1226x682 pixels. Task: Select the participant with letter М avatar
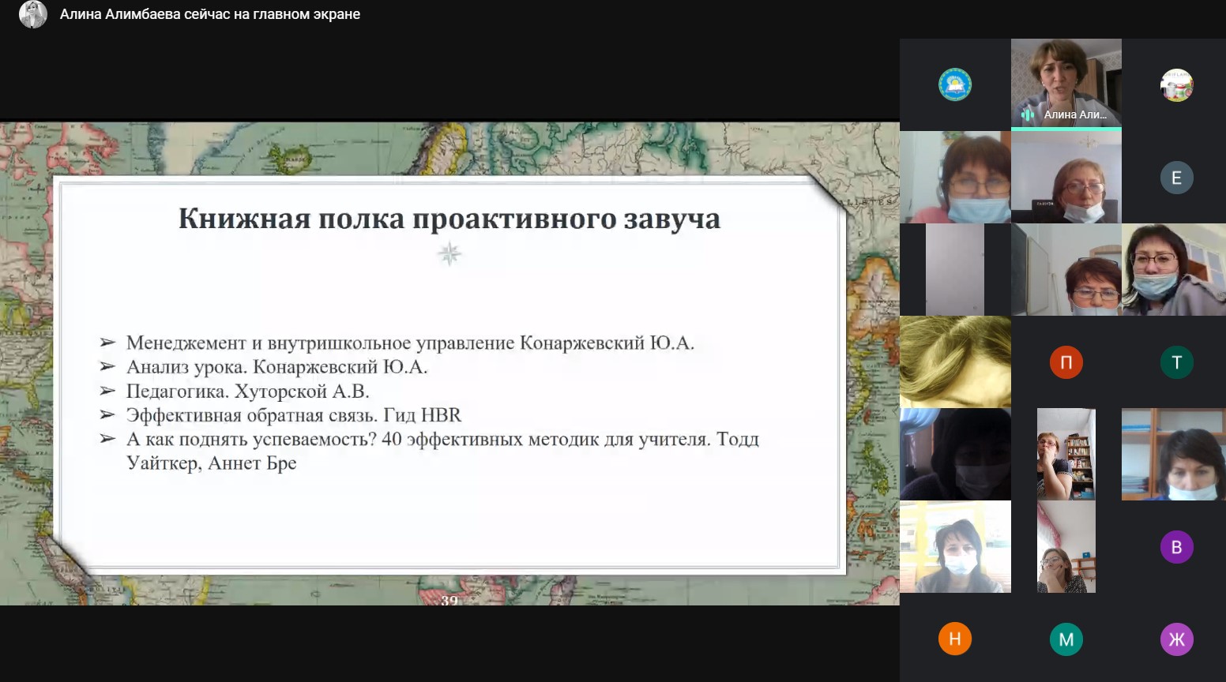(x=1066, y=639)
